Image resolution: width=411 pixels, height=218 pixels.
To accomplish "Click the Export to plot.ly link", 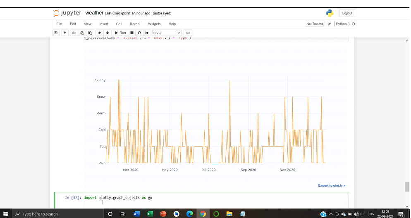I will [332, 185].
